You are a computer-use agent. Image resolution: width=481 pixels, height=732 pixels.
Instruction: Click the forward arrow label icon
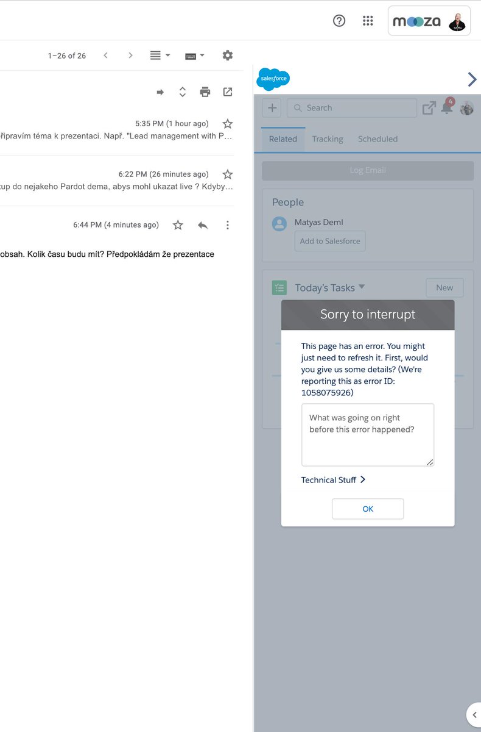pos(160,92)
